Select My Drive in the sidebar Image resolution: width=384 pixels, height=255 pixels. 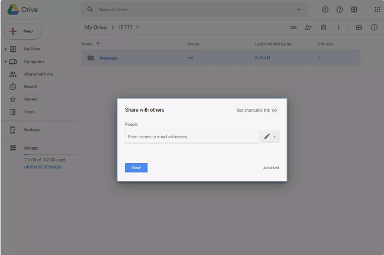click(x=32, y=49)
